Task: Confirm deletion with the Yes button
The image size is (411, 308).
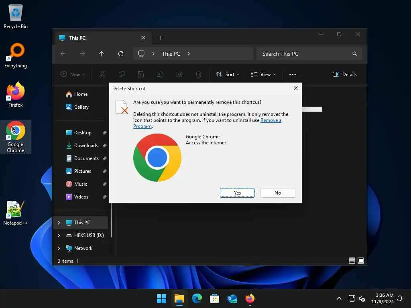Action: pos(237,193)
